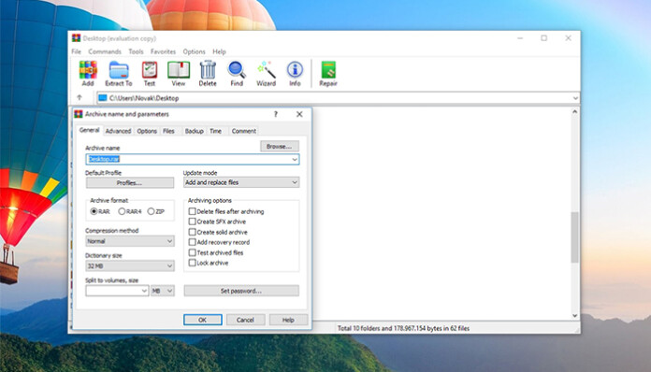Open the Help menu

(x=219, y=51)
